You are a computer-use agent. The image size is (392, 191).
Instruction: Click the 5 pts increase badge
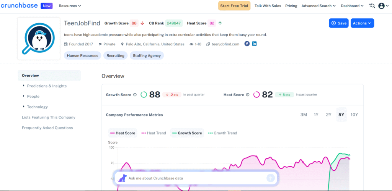[284, 95]
